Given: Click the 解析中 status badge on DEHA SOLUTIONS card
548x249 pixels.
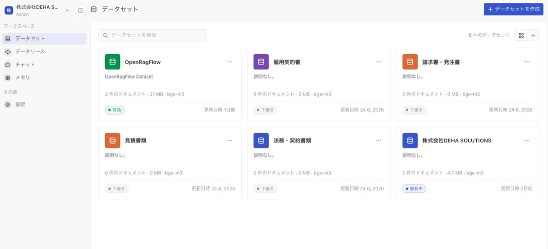Looking at the screenshot, I should (x=414, y=189).
